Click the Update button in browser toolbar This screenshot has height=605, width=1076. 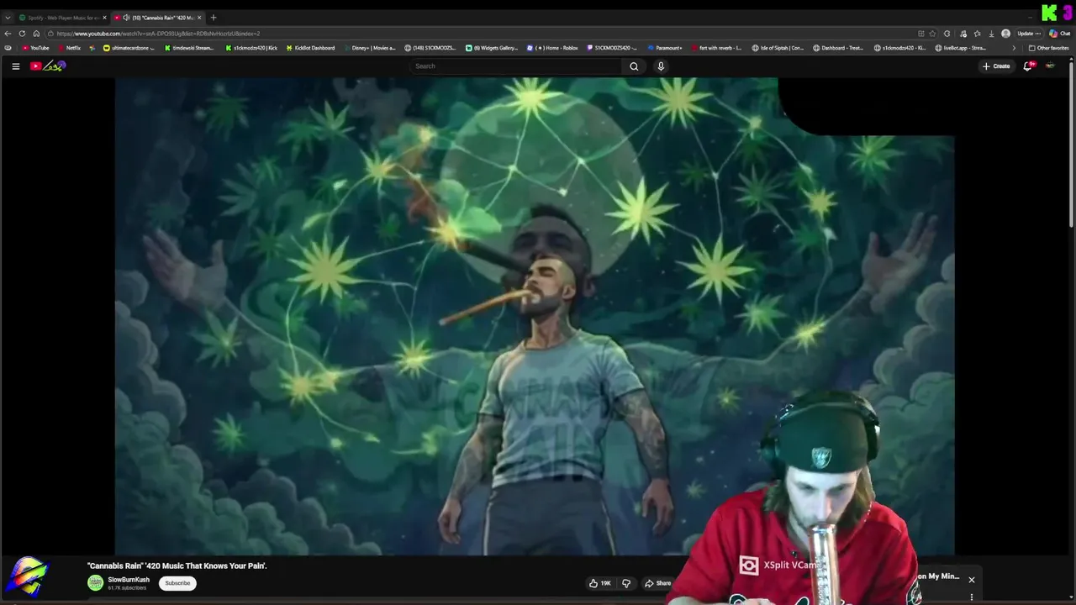[1030, 34]
